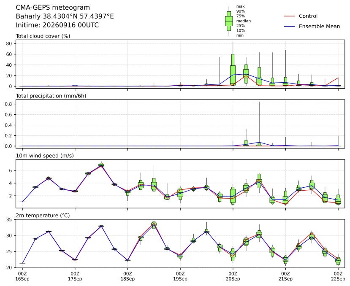Click the 00Z 18Sep axis label
The width and height of the screenshot is (350, 286).
[128, 276]
